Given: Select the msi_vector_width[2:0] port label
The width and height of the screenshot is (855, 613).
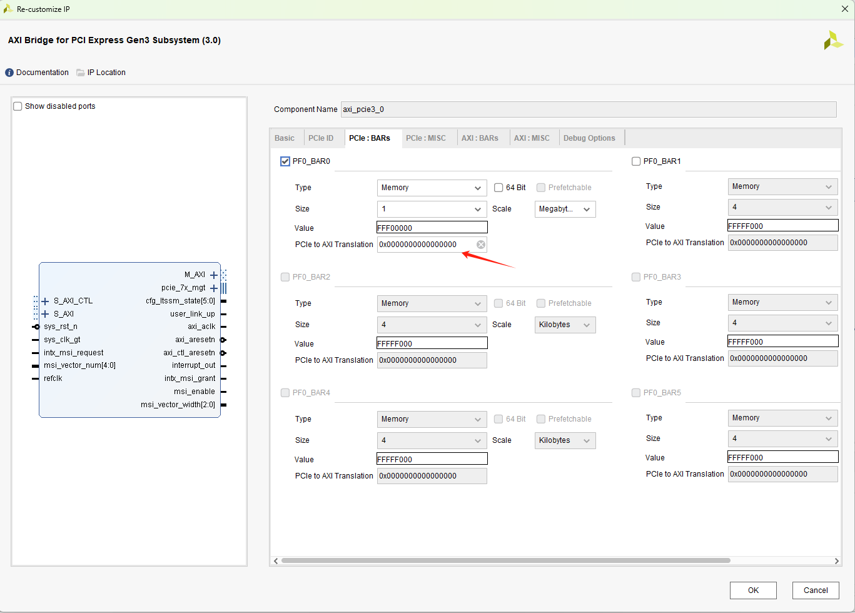Looking at the screenshot, I should point(178,405).
